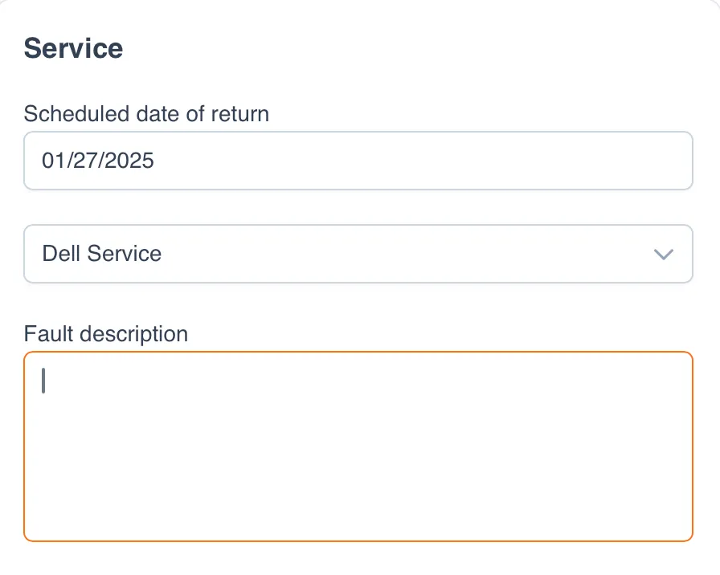The height and width of the screenshot is (575, 720).
Task: Click the word 'Fault' in the description label
Action: click(46, 333)
